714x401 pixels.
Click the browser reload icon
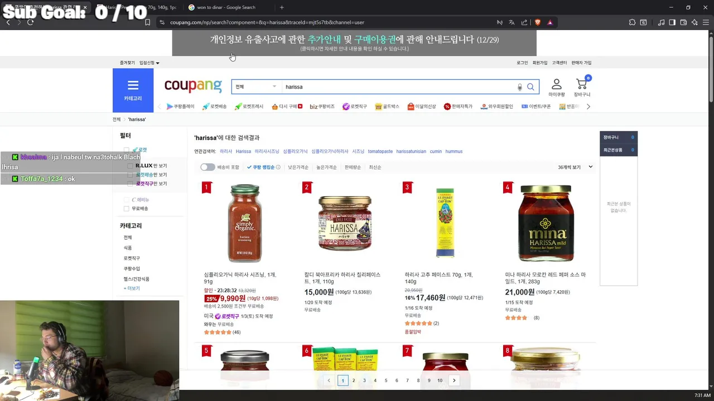click(30, 22)
